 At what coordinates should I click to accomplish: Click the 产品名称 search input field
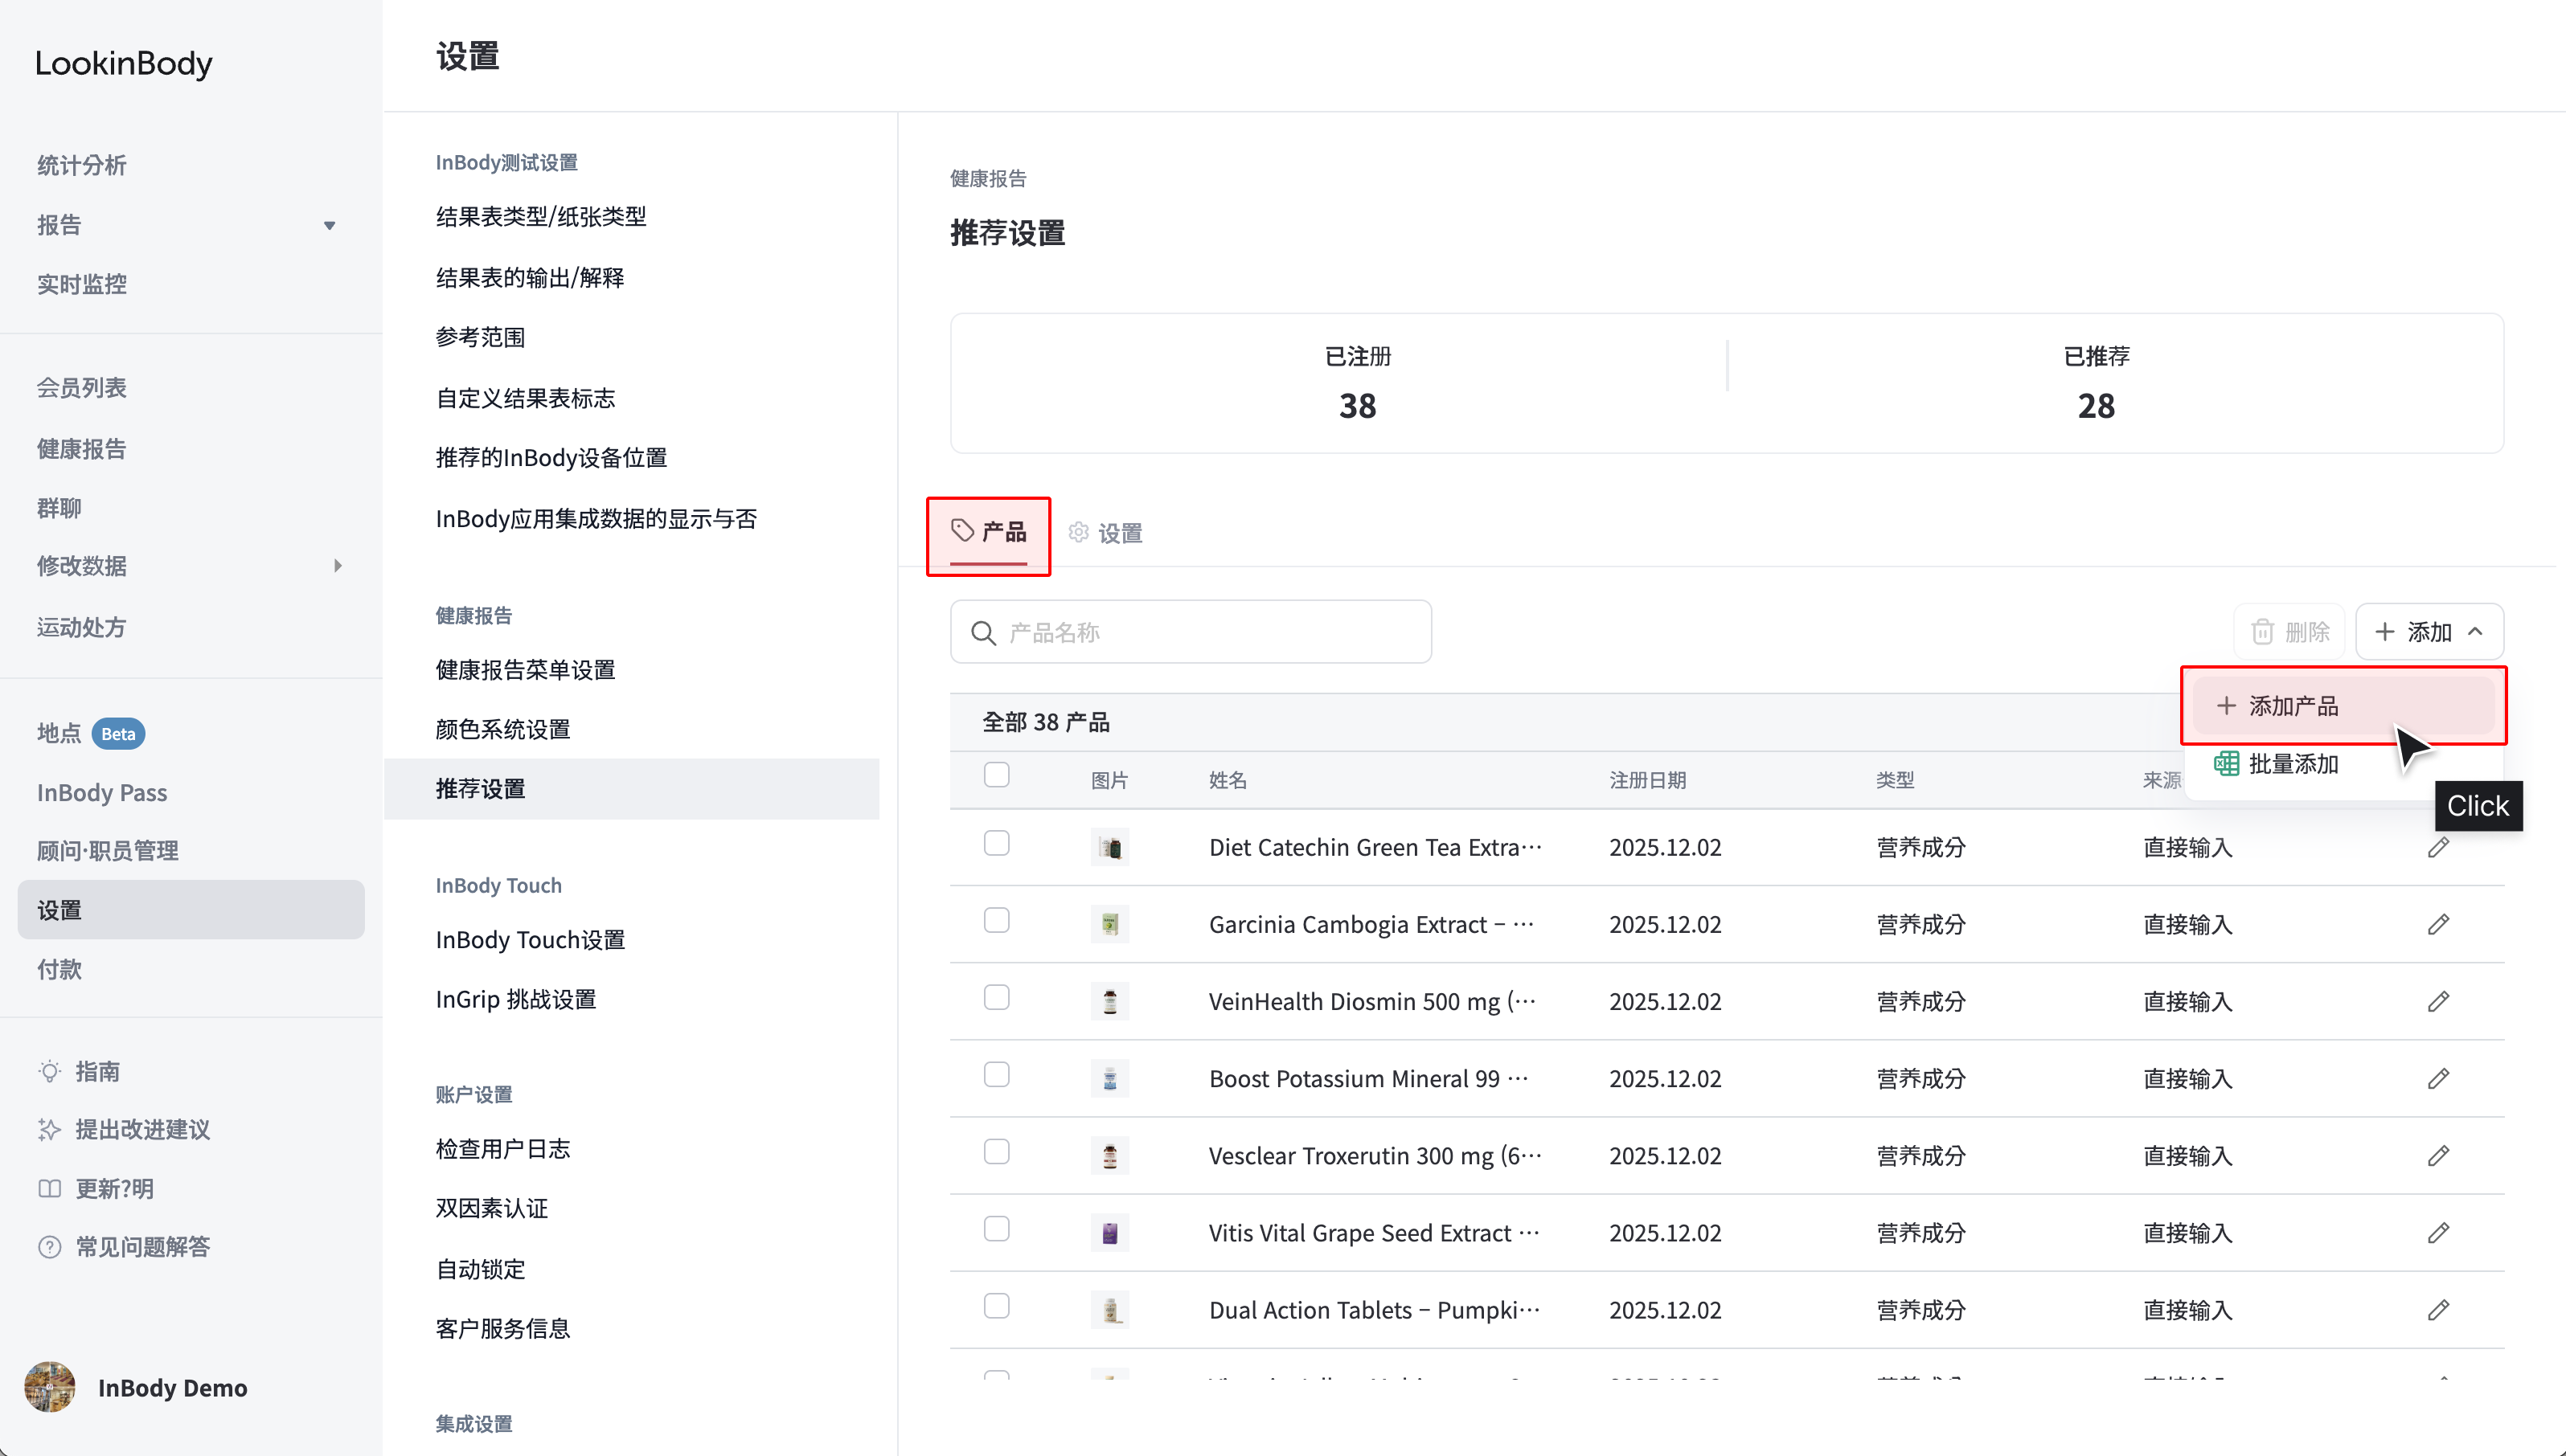[x=1191, y=632]
